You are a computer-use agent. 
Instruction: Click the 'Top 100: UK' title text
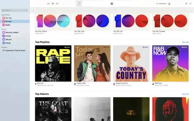(x=118, y=31)
